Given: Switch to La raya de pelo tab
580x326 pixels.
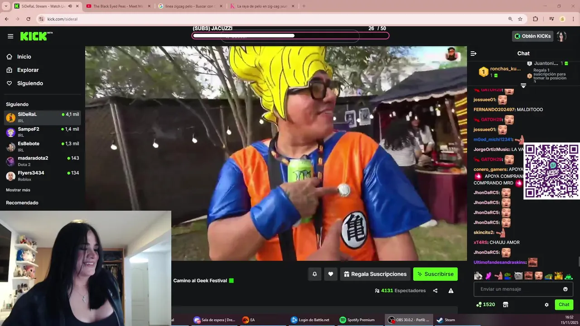Looking at the screenshot, I should pyautogui.click(x=262, y=6).
